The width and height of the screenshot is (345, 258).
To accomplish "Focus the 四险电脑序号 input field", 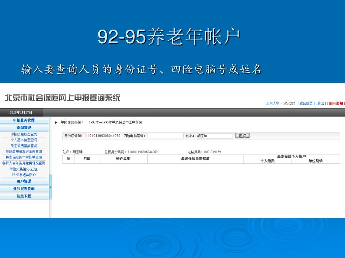I will [165, 136].
